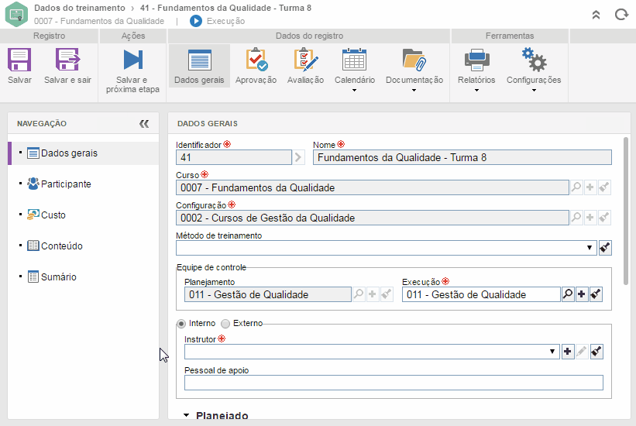636x426 pixels.
Task: Click the search icon beside Execução field
Action: tap(568, 294)
